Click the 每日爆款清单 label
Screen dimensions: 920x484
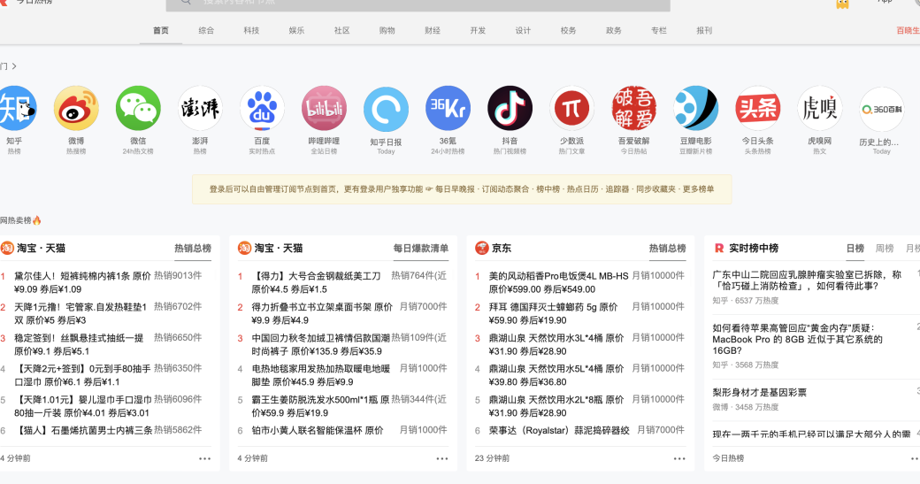pyautogui.click(x=421, y=249)
